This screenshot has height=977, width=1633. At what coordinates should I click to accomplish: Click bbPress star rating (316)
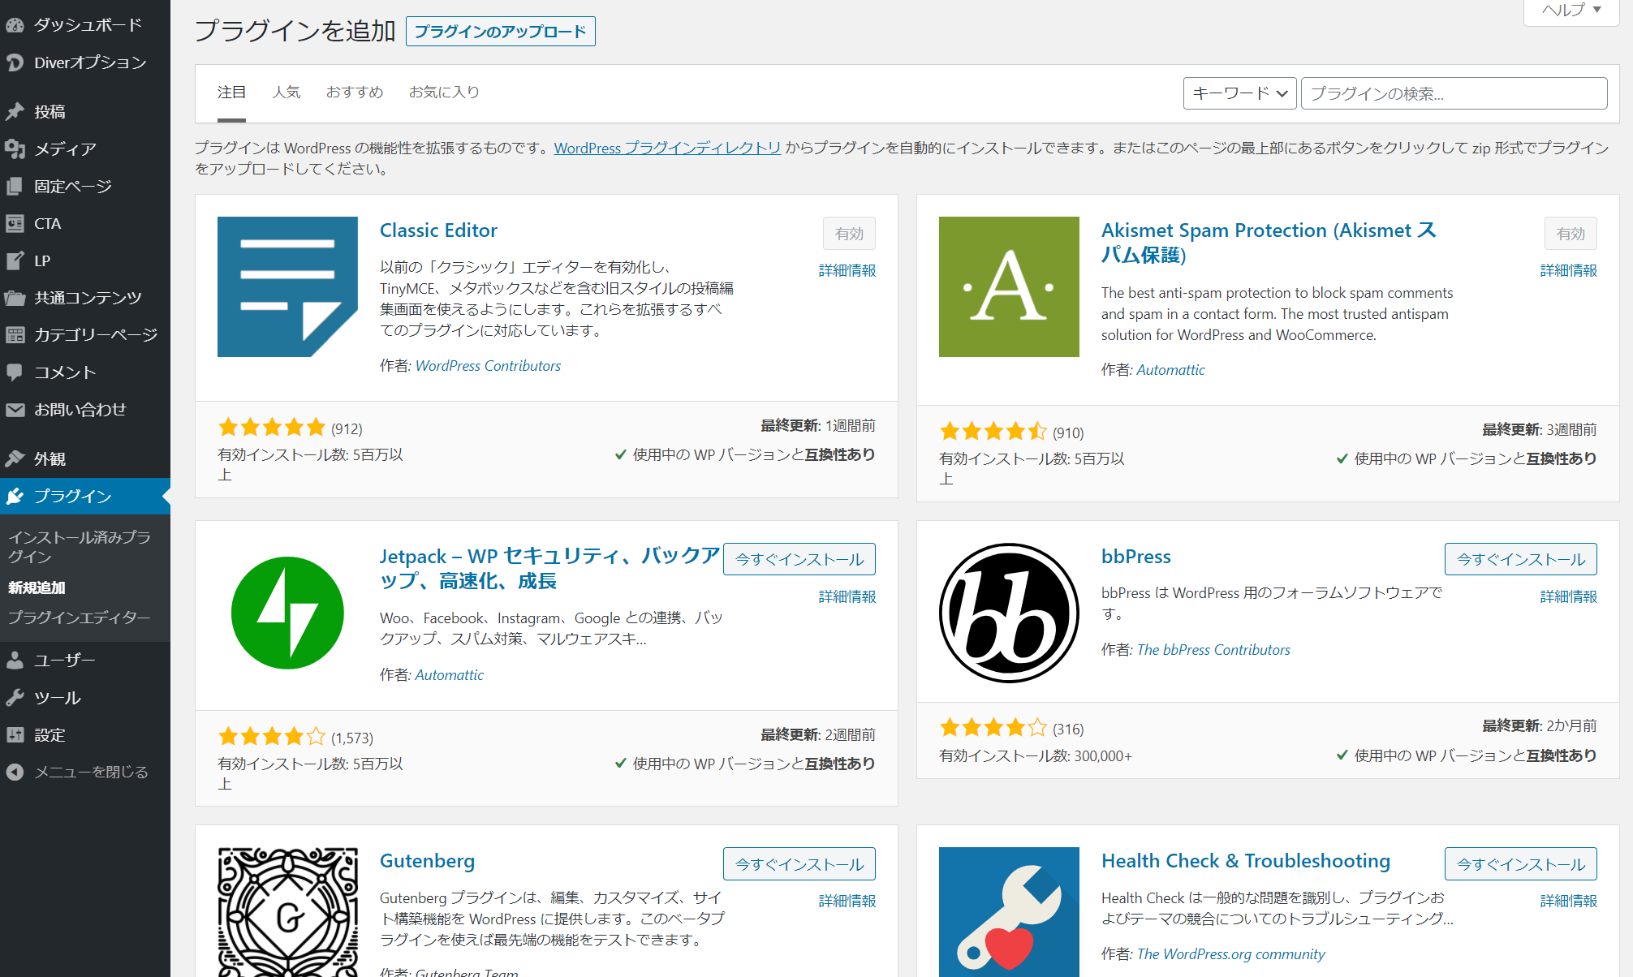pos(993,728)
